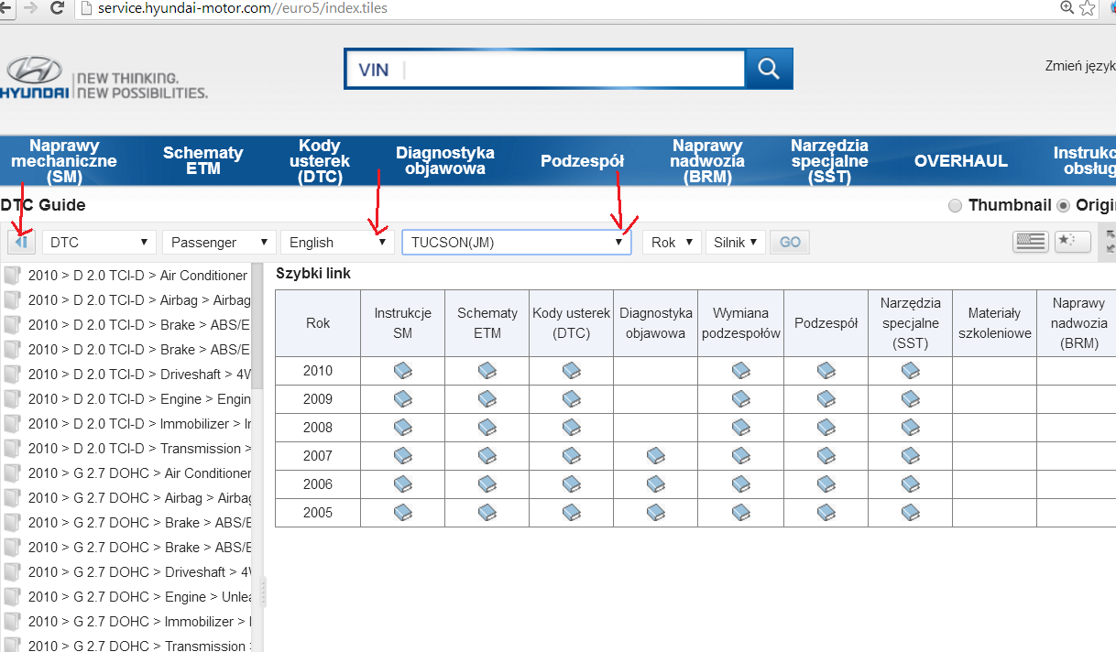Open the 2010 Schematy ETM book icon
This screenshot has width=1116, height=652.
pyautogui.click(x=487, y=370)
